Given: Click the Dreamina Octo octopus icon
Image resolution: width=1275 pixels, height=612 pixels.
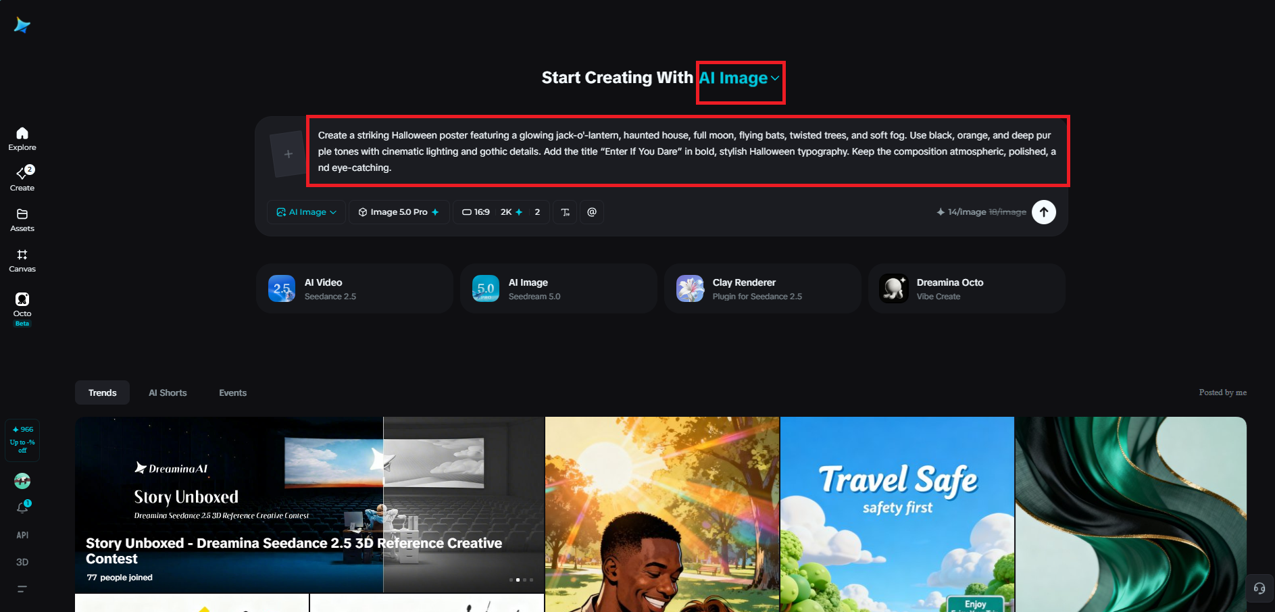Looking at the screenshot, I should (894, 288).
